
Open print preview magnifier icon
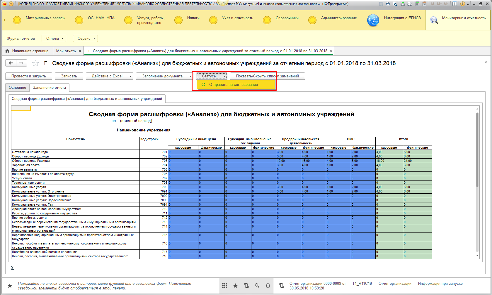pos(395,4)
